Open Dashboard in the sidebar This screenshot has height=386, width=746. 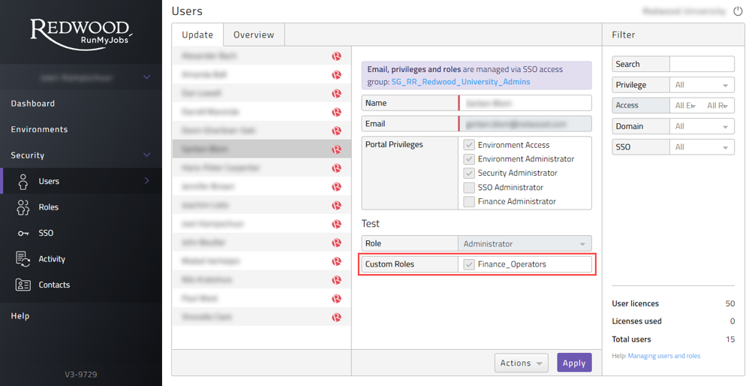click(33, 104)
